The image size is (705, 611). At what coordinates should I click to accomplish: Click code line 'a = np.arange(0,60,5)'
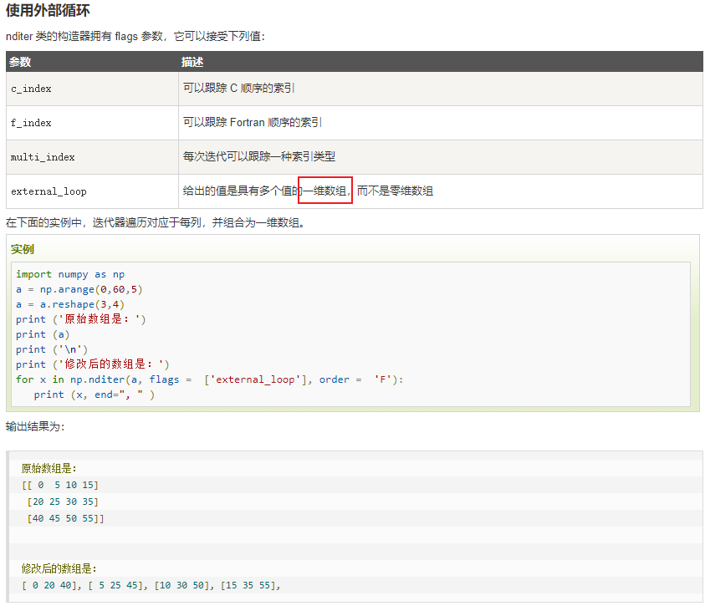tap(79, 289)
